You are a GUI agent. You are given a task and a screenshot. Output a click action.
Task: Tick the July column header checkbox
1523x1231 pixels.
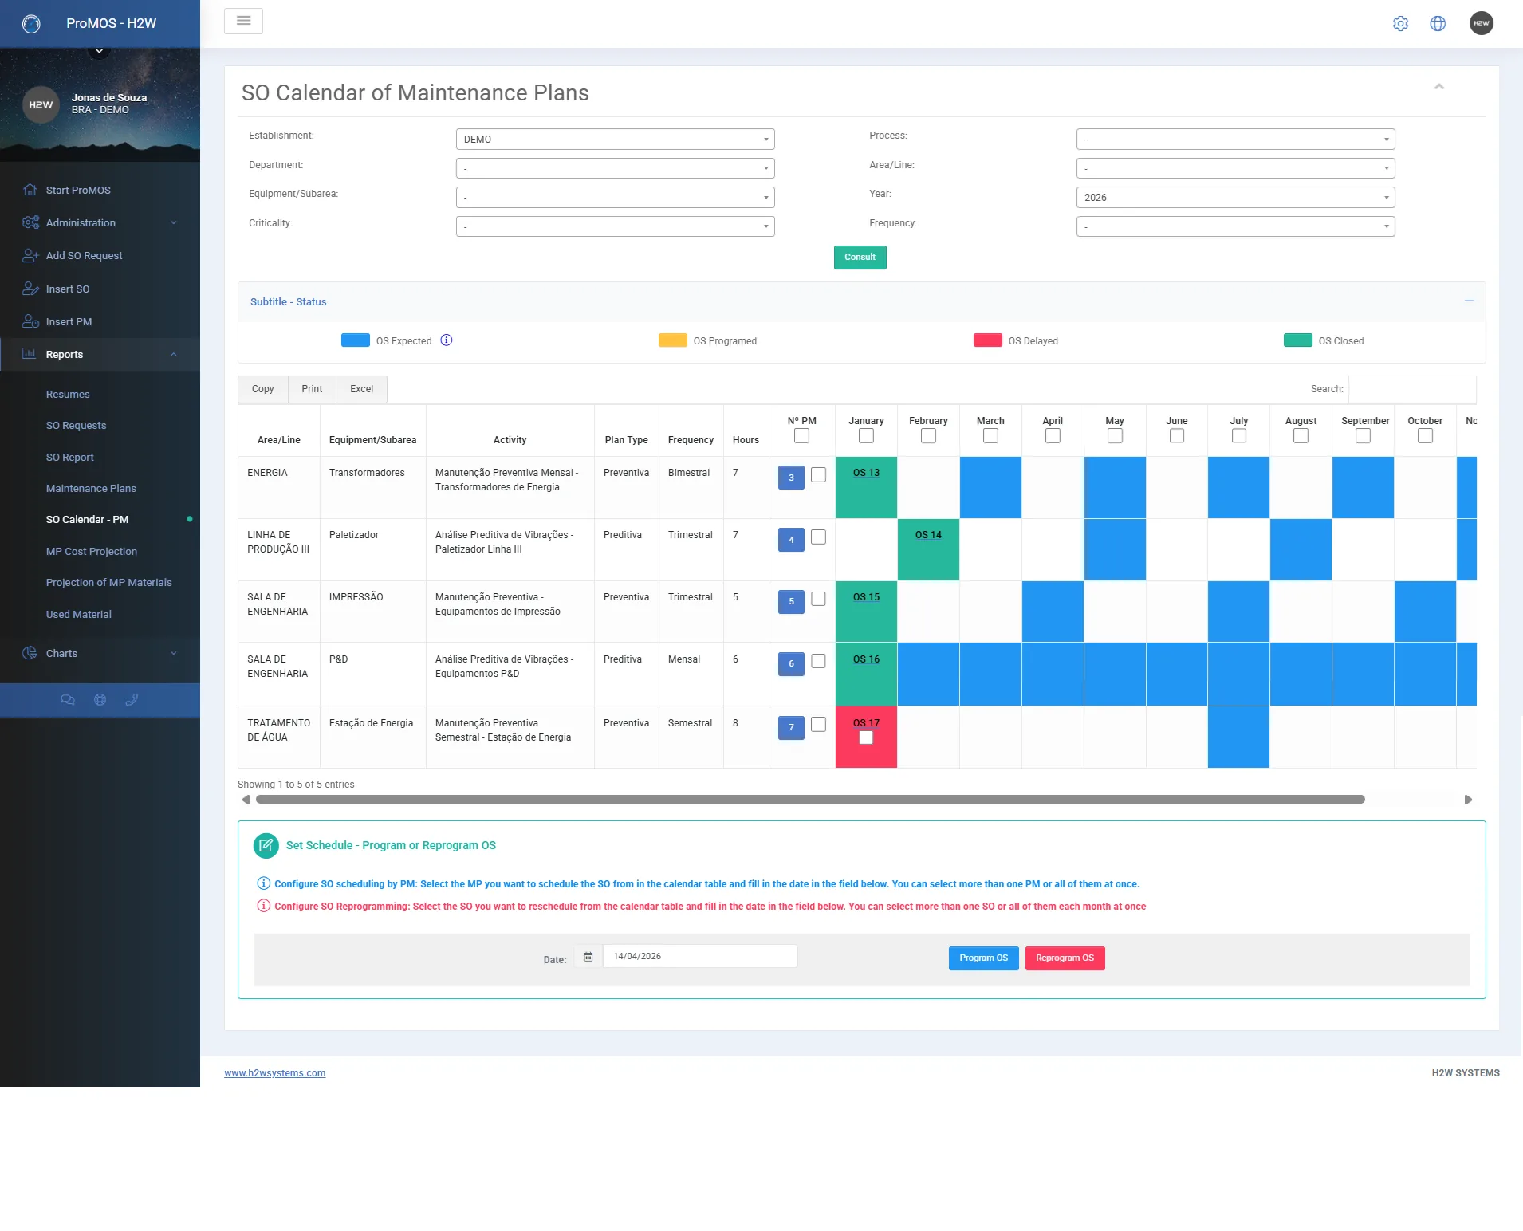[1238, 436]
